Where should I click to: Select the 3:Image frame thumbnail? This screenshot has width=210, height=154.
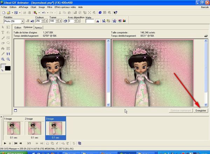click(56, 128)
